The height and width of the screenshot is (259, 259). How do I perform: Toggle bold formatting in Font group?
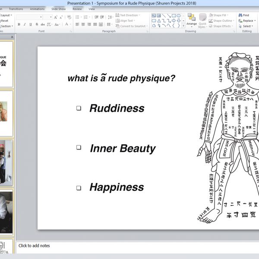click(19, 25)
